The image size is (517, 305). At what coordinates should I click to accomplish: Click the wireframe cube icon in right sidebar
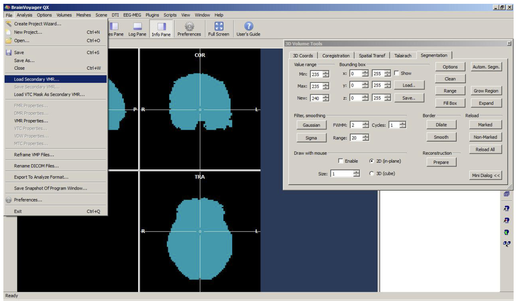(x=506, y=194)
